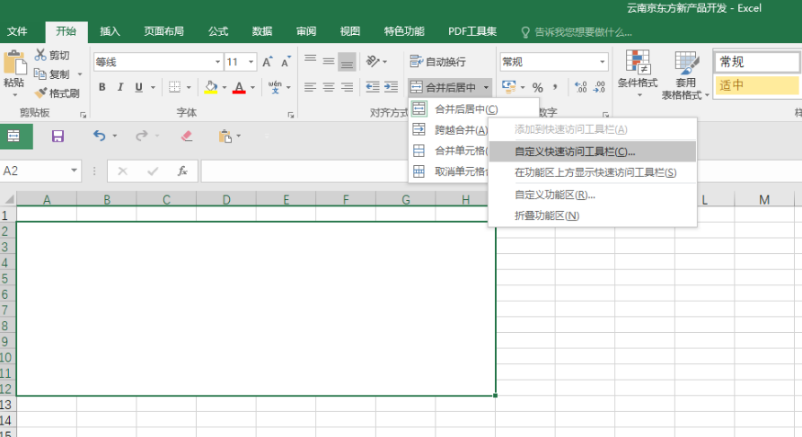Toggle italic formatting
The image size is (802, 437).
120,87
